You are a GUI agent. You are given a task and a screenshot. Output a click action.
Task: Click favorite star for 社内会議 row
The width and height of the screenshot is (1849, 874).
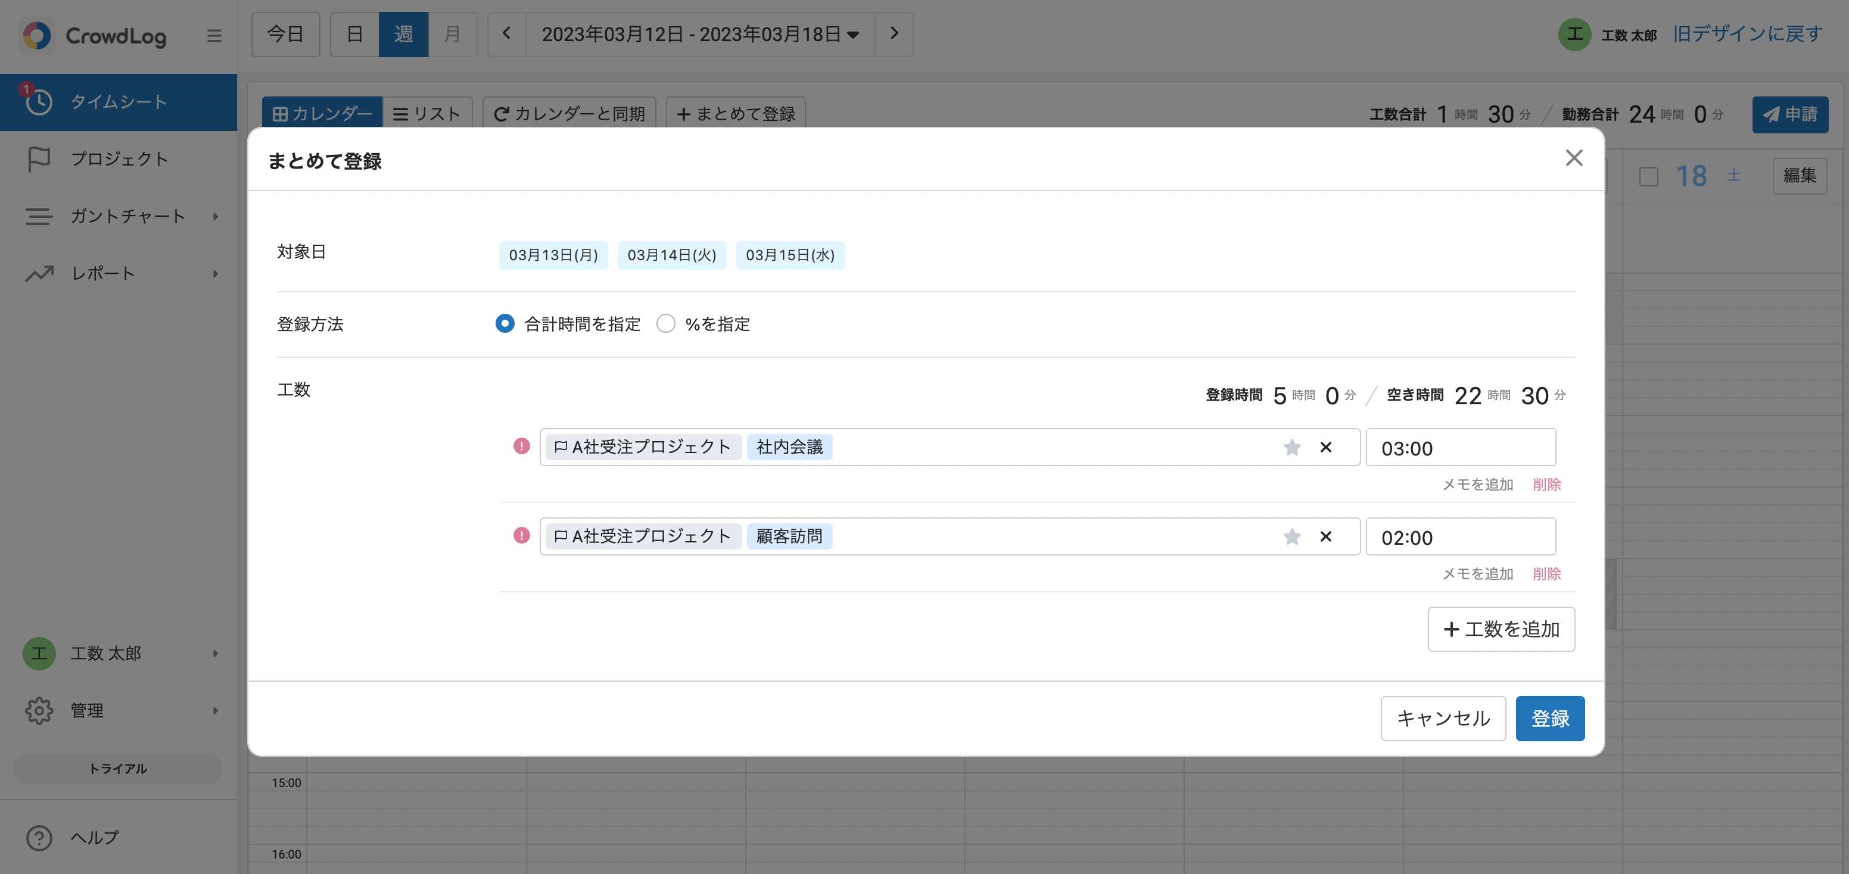pos(1291,447)
